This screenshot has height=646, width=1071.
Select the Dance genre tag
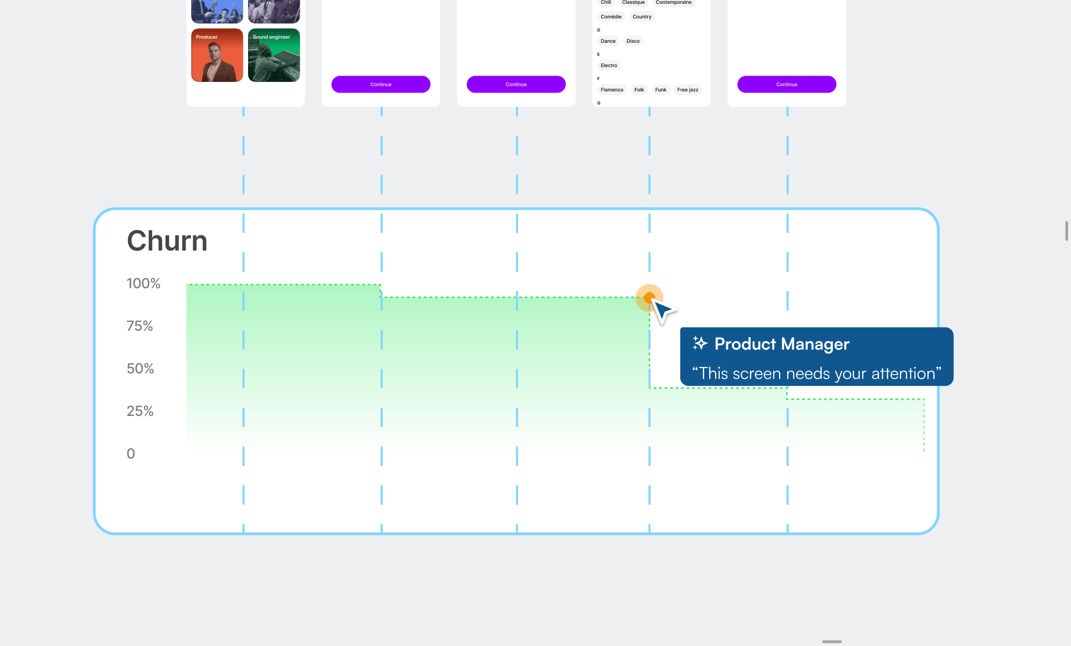tap(608, 41)
